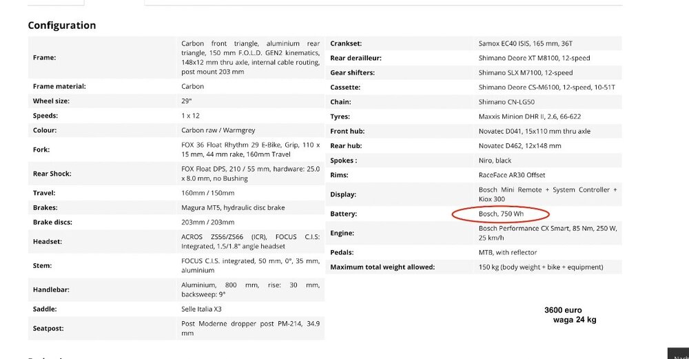
Task: Click the Engine row label
Action: (342, 234)
